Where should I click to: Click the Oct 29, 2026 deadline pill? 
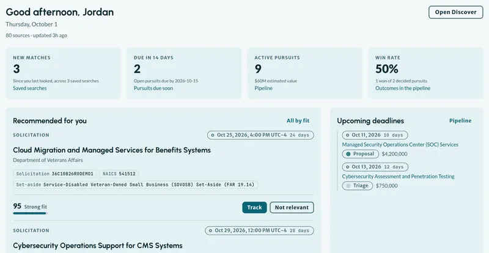(x=259, y=230)
